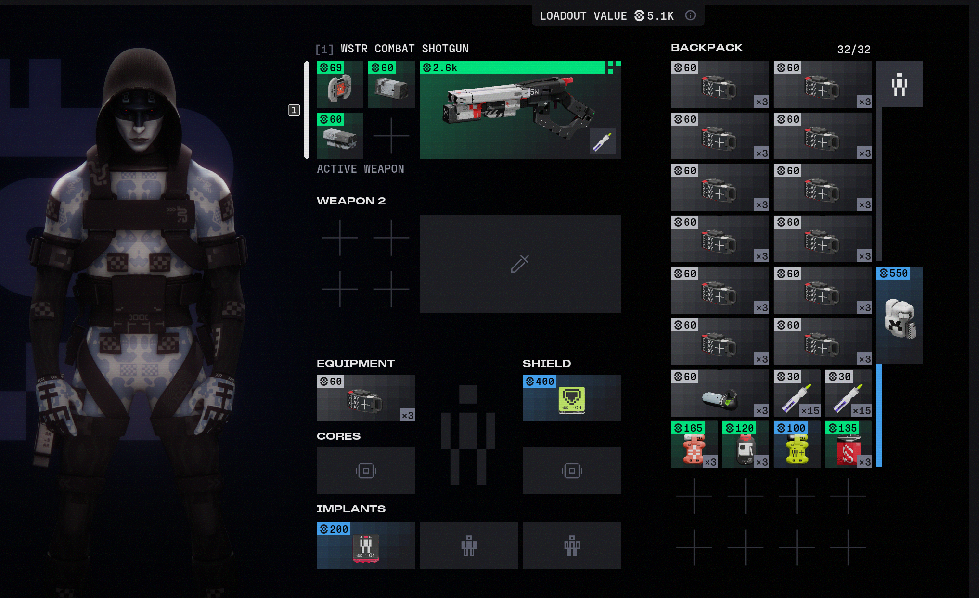Viewport: 979px width, 598px height.
Task: Select the 200-value implant in first slot
Action: [365, 546]
